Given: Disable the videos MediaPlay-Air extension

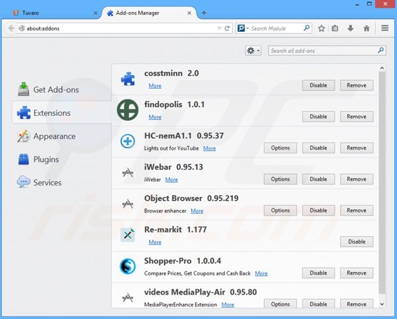Looking at the screenshot, I should tap(318, 304).
